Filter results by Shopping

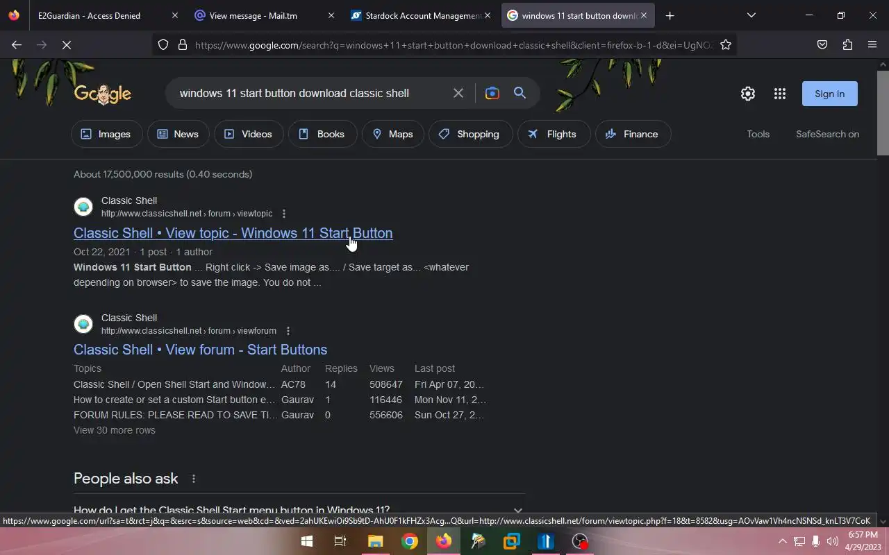point(470,134)
